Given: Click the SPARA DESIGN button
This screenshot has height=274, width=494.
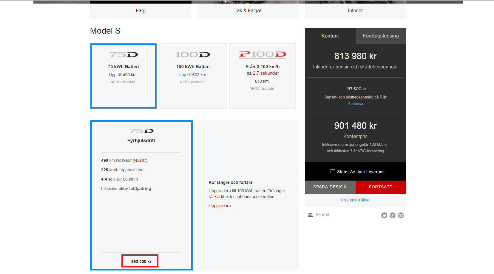Looking at the screenshot, I should (x=330, y=187).
